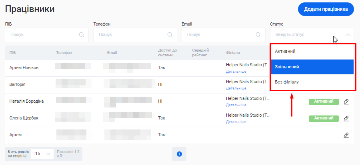Click pencil icon in last Артем row
360x165 pixels.
(x=346, y=135)
